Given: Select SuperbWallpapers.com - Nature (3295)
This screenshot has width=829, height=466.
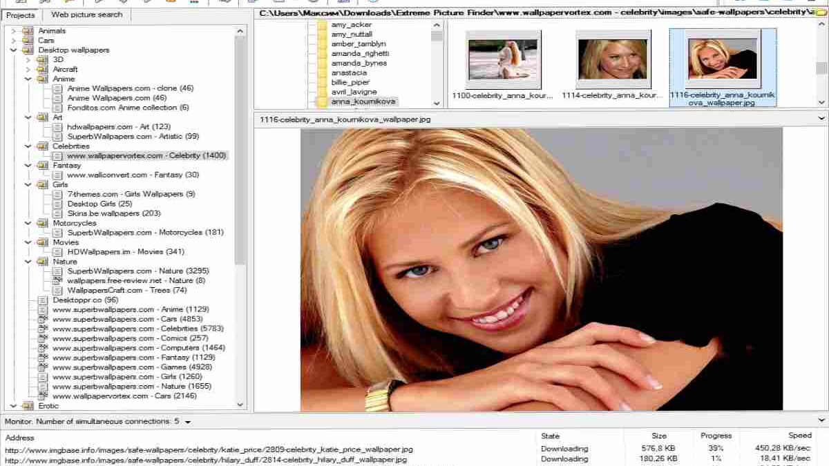Looking at the screenshot, I should pos(138,271).
